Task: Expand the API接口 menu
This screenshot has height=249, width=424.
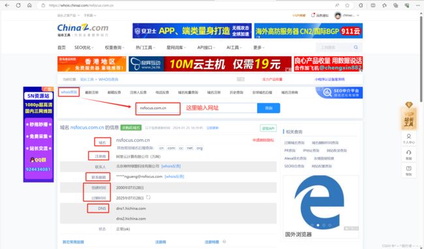Action: (x=206, y=48)
